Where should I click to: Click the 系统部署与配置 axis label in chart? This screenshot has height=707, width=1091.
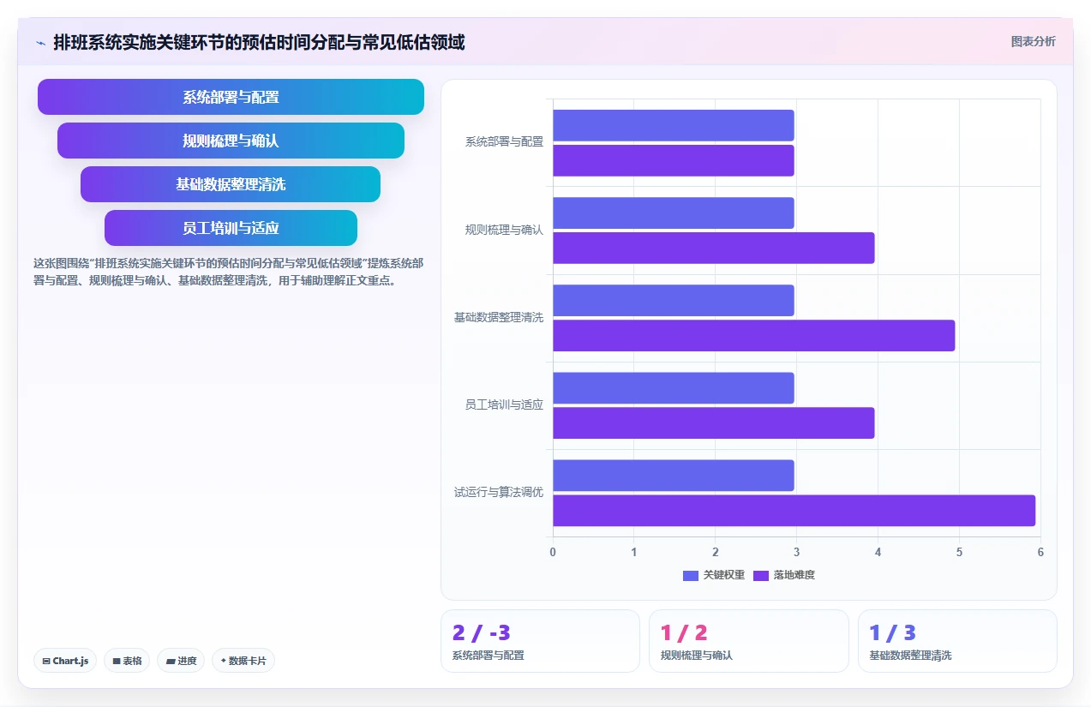pos(504,142)
